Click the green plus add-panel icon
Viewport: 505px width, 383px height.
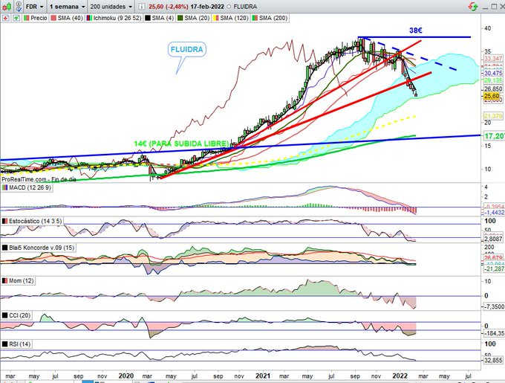[x=16, y=19]
